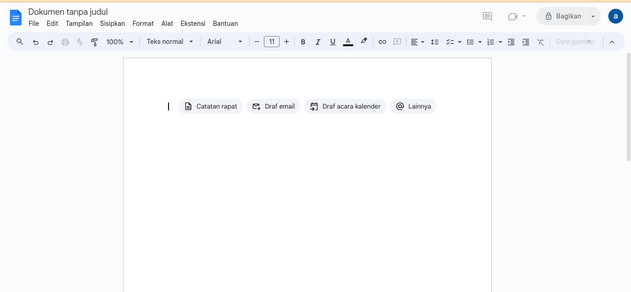Toggle numbered list icon
Screen dimensions: 631x292
pyautogui.click(x=491, y=42)
